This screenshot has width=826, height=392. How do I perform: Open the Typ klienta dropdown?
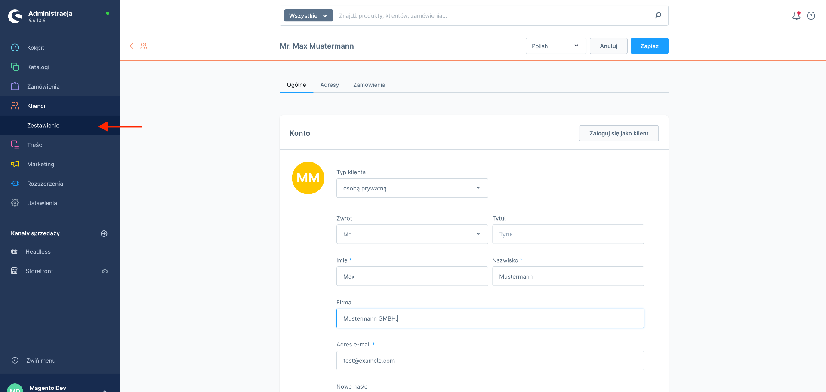pos(412,188)
